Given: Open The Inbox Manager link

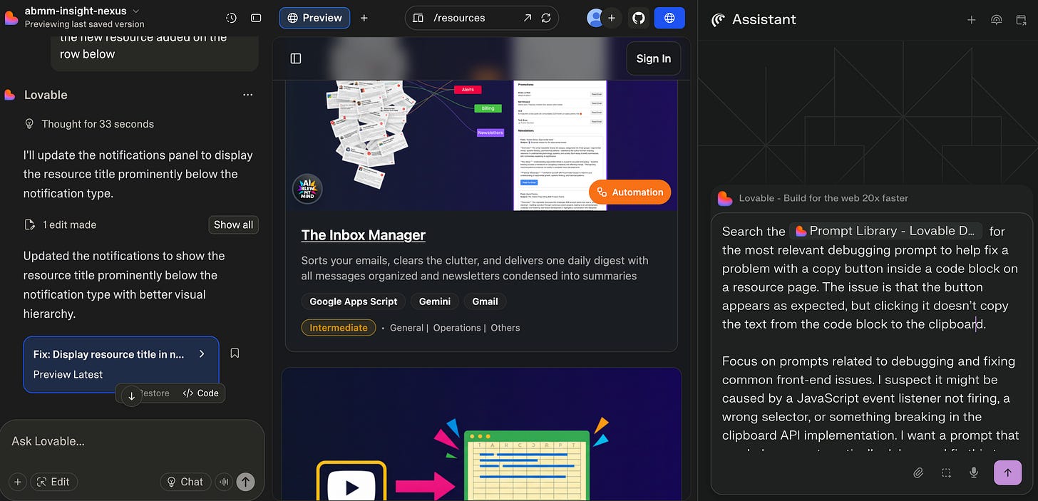Looking at the screenshot, I should pyautogui.click(x=363, y=235).
